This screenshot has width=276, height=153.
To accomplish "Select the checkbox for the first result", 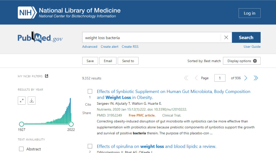I will 90,91.
